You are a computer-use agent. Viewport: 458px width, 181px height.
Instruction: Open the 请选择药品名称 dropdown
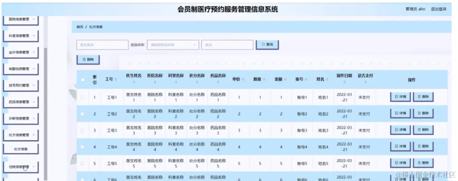[173, 45]
